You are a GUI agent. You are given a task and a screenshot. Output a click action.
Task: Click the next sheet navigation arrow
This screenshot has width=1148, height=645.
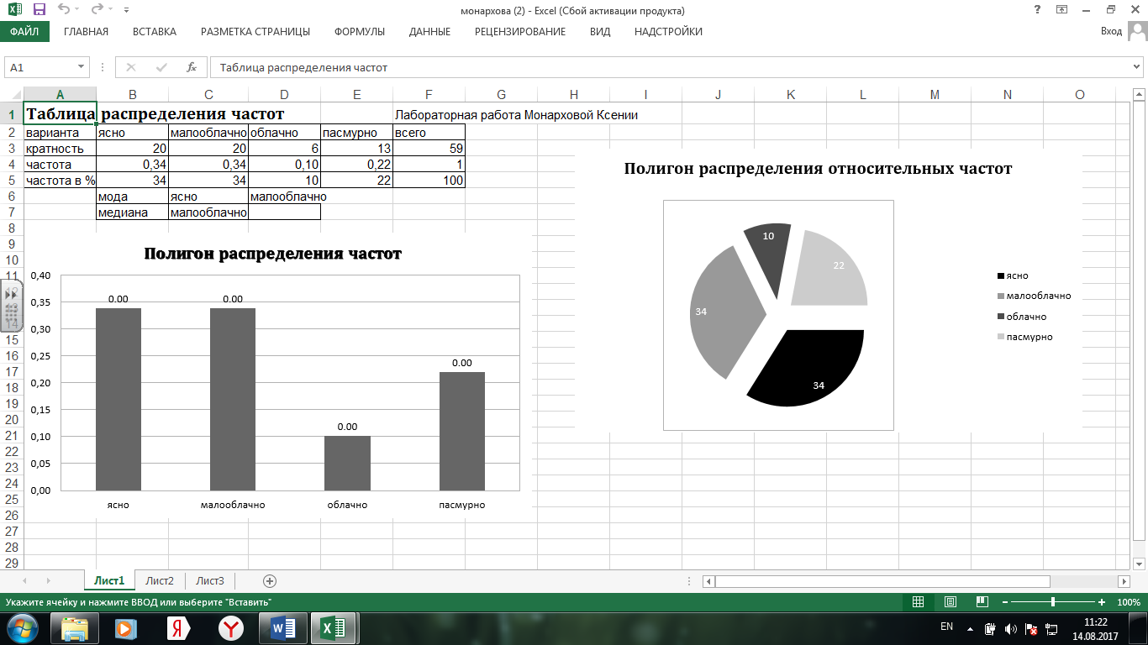point(48,580)
